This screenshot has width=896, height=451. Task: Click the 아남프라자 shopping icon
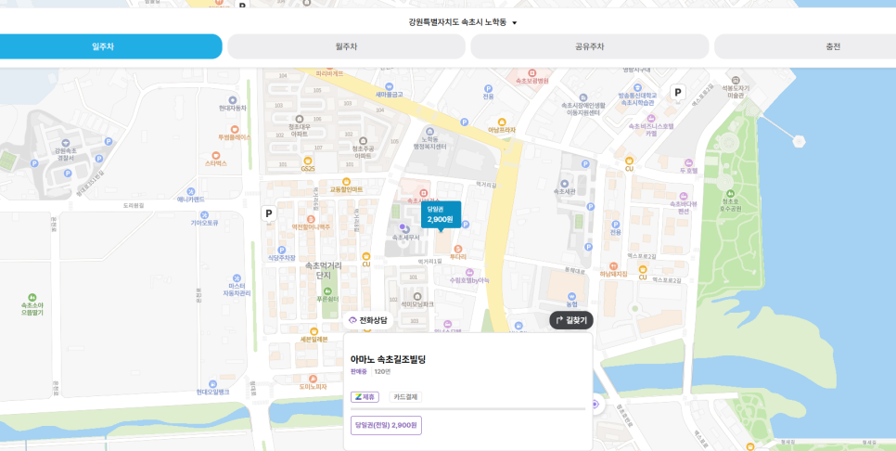click(502, 122)
